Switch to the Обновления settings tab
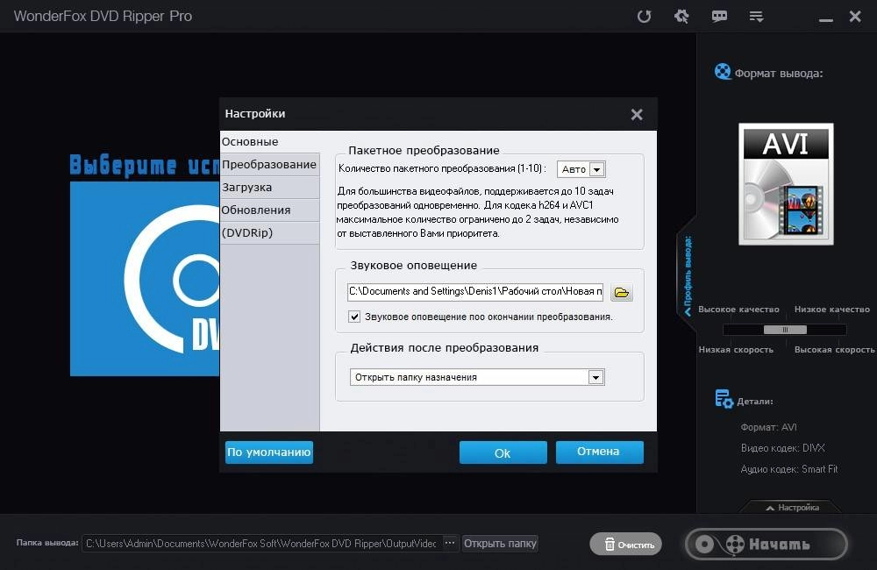Viewport: 877px width, 570px height. pyautogui.click(x=269, y=210)
